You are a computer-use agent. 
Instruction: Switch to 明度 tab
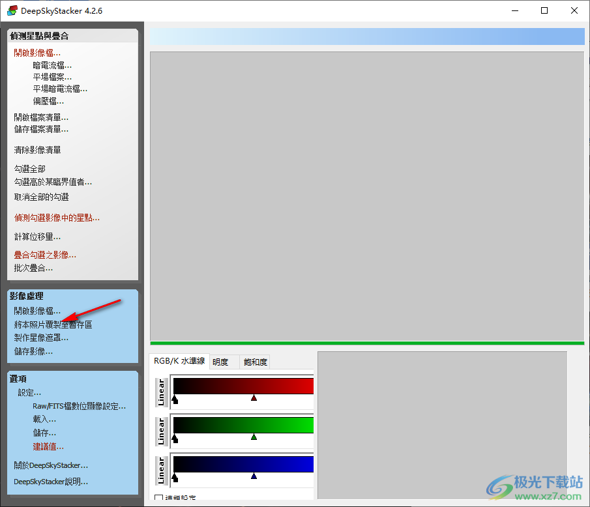(x=224, y=362)
